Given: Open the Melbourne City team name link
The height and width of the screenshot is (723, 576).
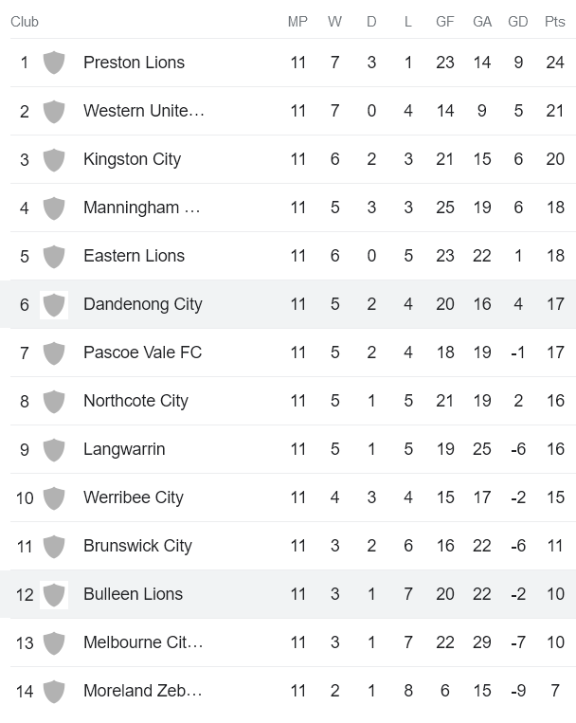Looking at the screenshot, I should pos(142,642).
